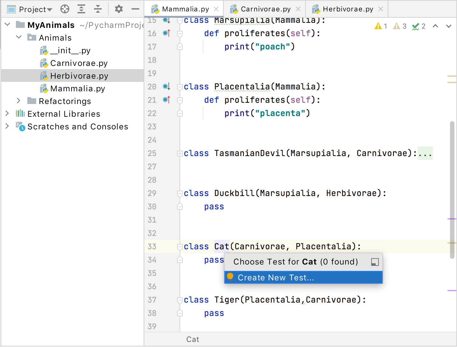
Task: Switch to the Carnivorae.py tab
Action: coord(265,9)
